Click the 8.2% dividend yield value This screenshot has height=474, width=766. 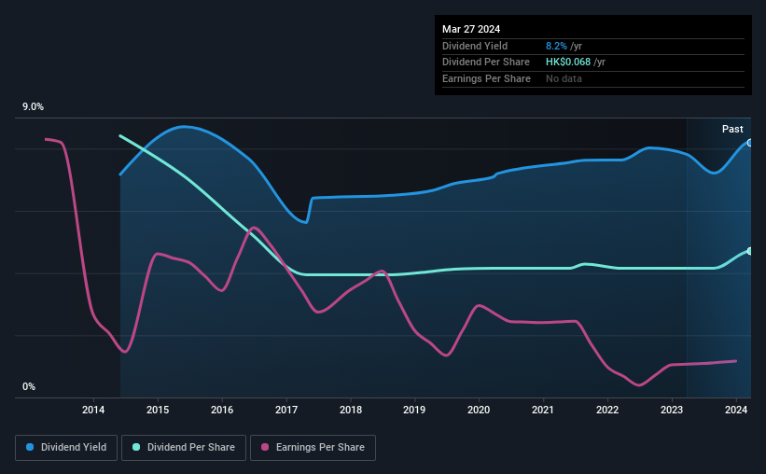point(556,46)
